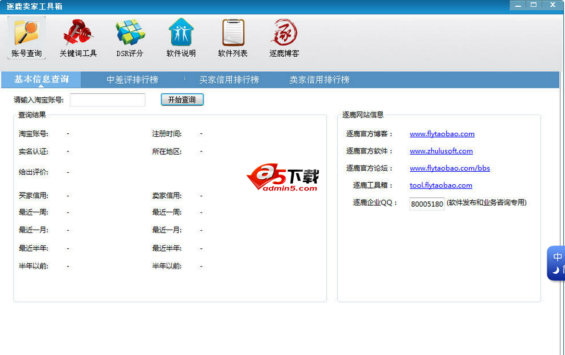Click the 中 input method indicator
This screenshot has width=565, height=355.
(x=557, y=257)
